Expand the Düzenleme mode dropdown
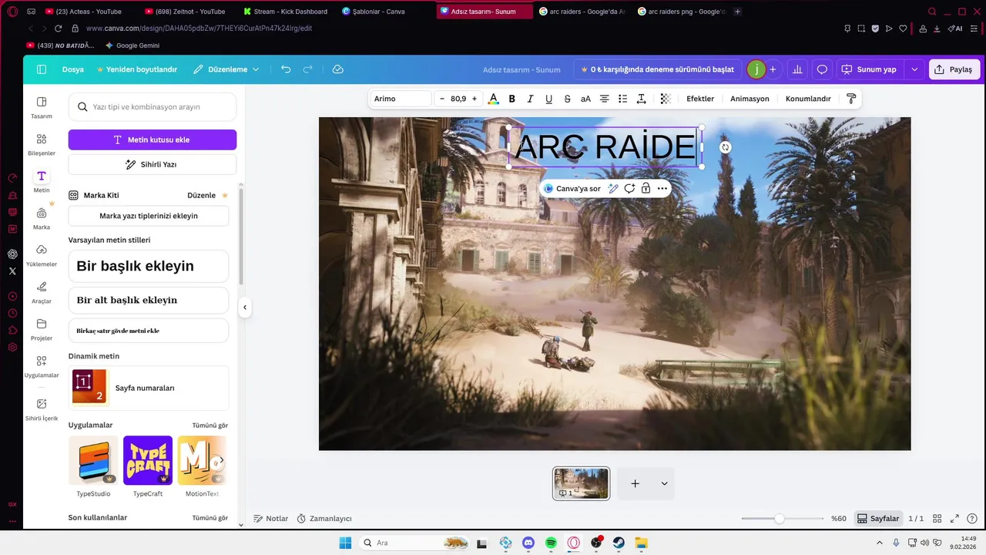The height and width of the screenshot is (555, 986). (x=226, y=69)
